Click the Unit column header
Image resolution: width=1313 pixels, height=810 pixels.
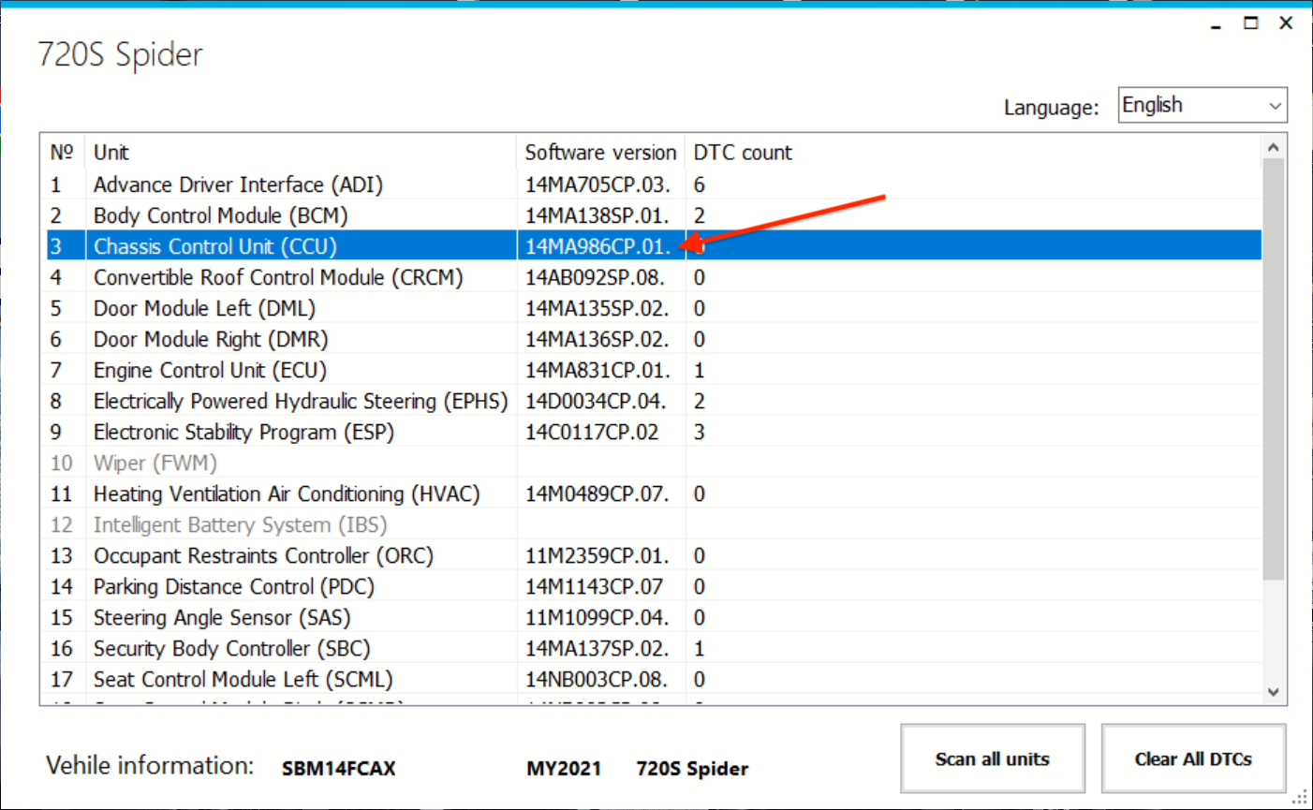click(x=301, y=153)
